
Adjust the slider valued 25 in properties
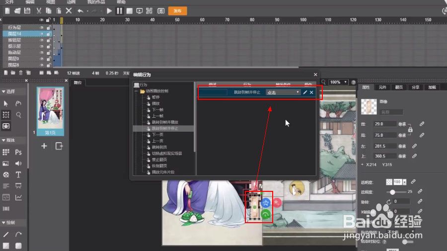coord(392,192)
